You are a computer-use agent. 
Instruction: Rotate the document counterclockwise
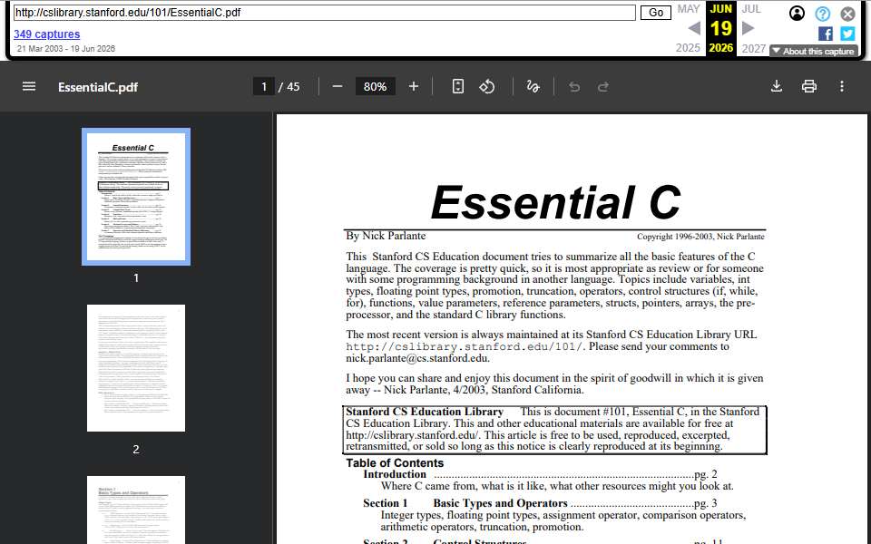point(487,87)
